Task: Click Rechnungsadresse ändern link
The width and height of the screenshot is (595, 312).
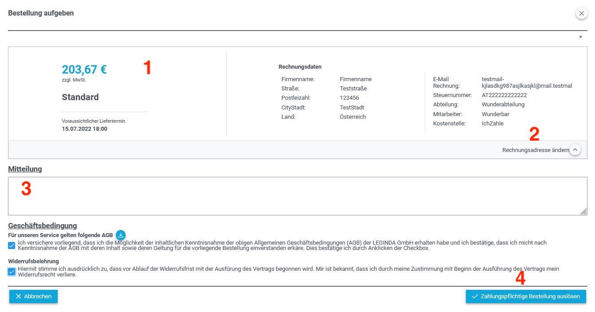Action: pos(536,150)
